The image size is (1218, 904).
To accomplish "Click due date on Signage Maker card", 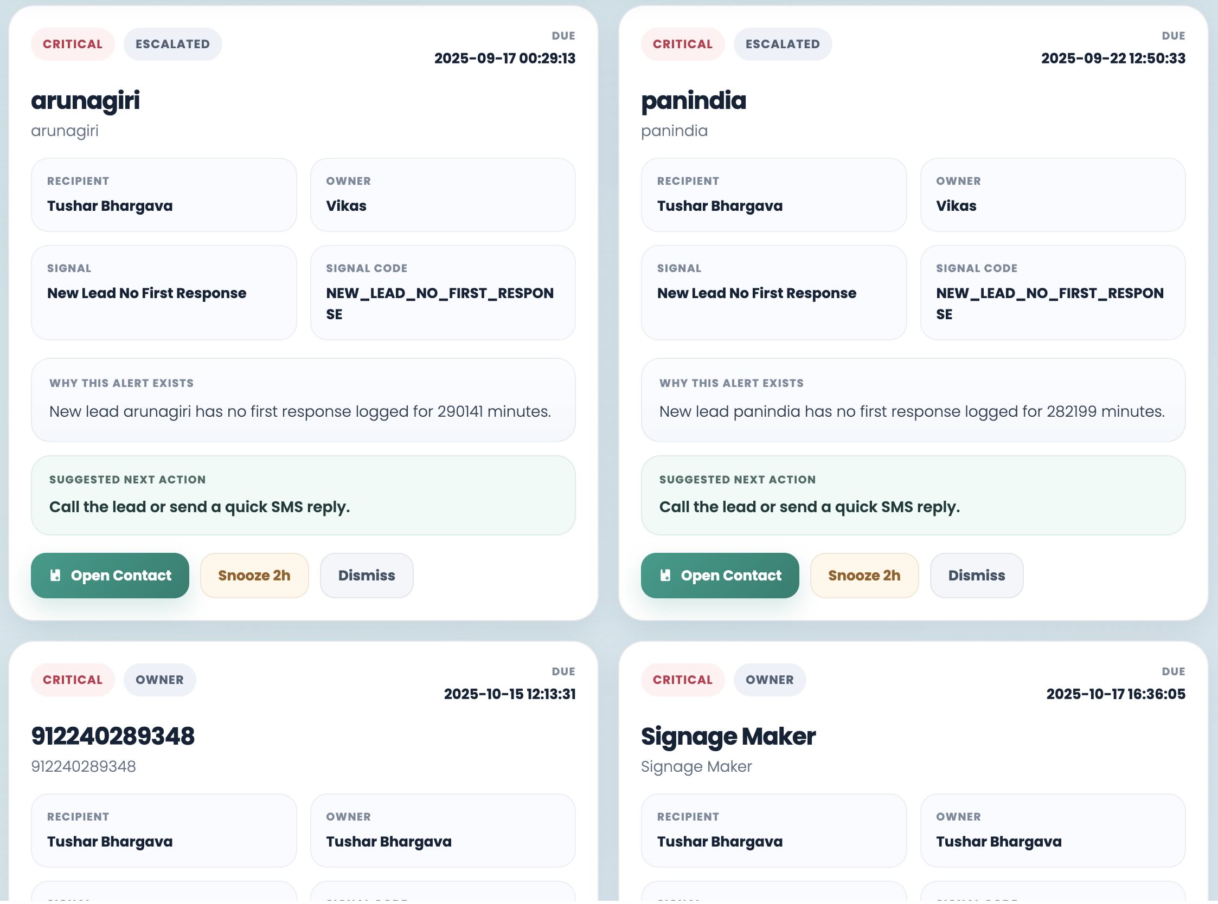I will [1115, 694].
